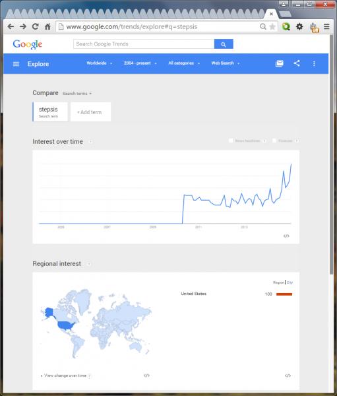This screenshot has height=396, width=337.
Task: Reload the page with the refresh icon
Action: tap(36, 26)
